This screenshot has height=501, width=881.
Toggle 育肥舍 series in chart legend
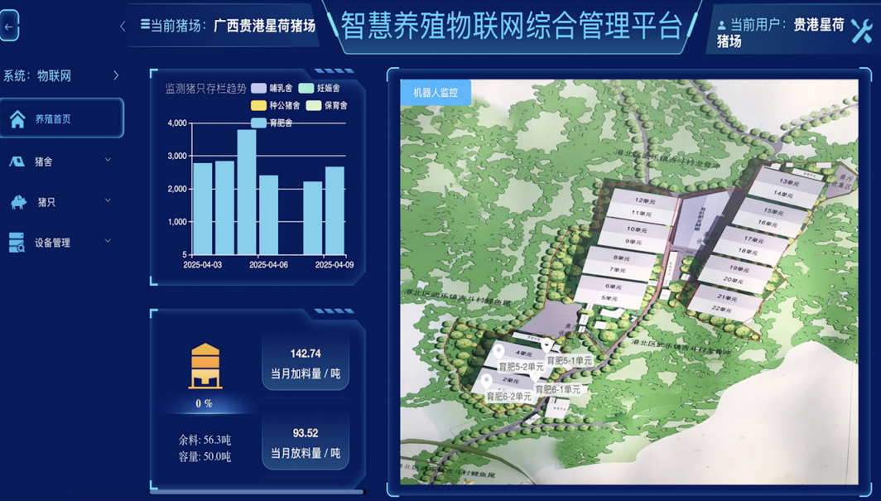coord(272,123)
